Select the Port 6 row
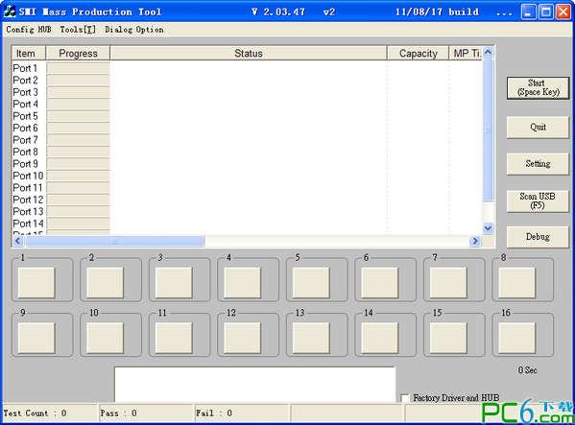 (247, 128)
